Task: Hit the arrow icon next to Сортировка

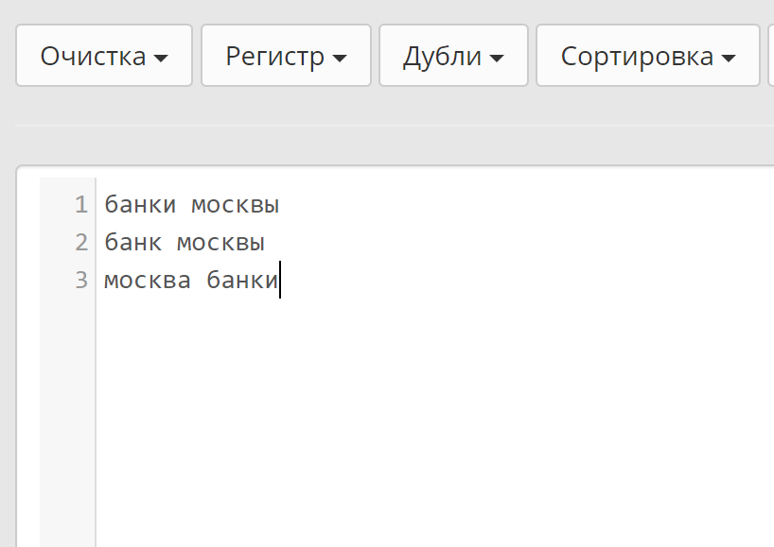Action: [x=728, y=58]
